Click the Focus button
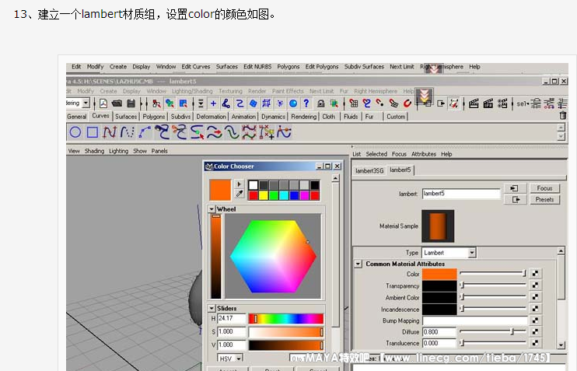This screenshot has height=371, width=577. [x=544, y=188]
